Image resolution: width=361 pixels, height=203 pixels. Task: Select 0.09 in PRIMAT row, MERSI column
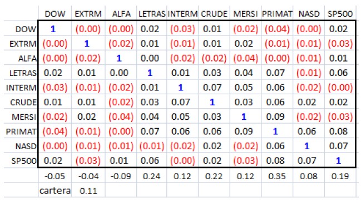[x=245, y=131]
